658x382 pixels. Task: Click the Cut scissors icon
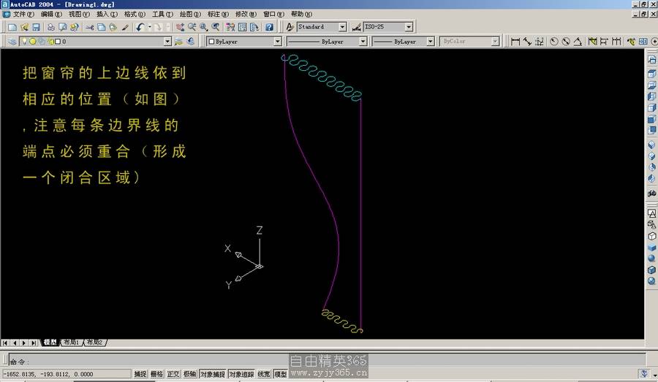89,27
